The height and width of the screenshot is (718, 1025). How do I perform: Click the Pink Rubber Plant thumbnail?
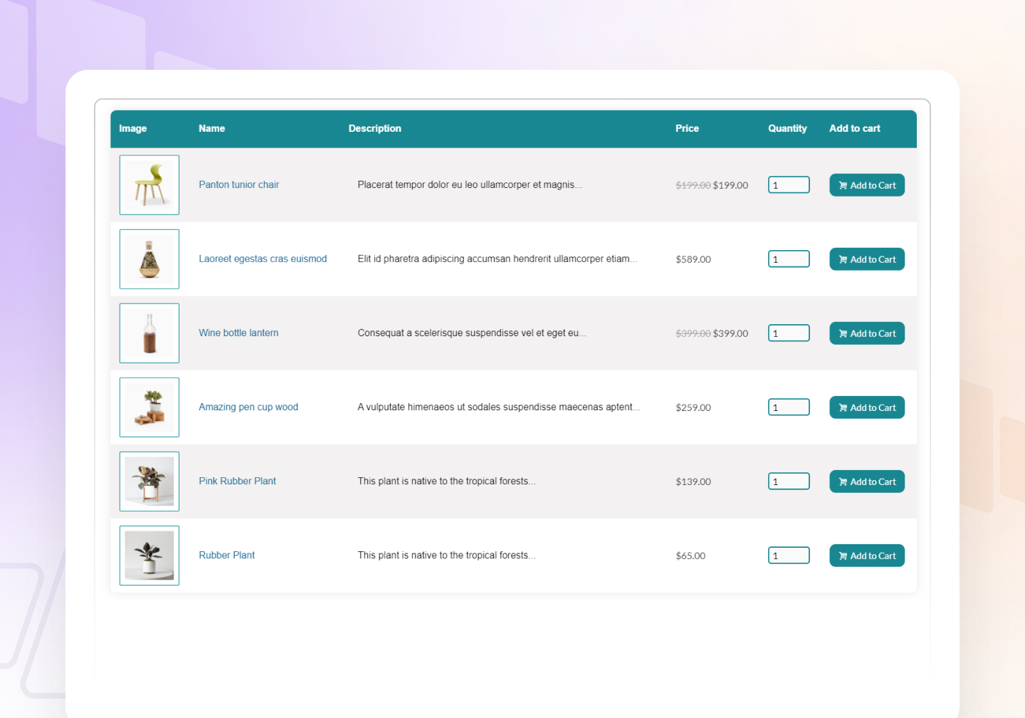pyautogui.click(x=149, y=482)
